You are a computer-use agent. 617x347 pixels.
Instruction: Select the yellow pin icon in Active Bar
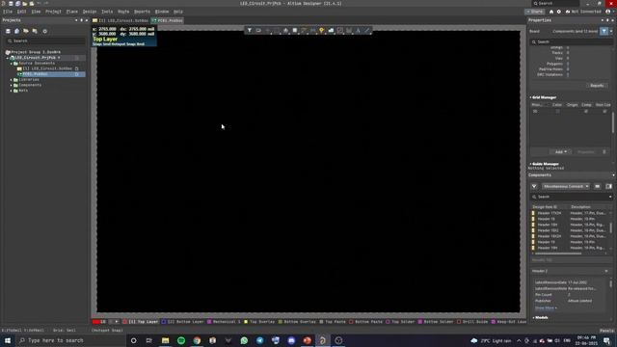click(321, 30)
